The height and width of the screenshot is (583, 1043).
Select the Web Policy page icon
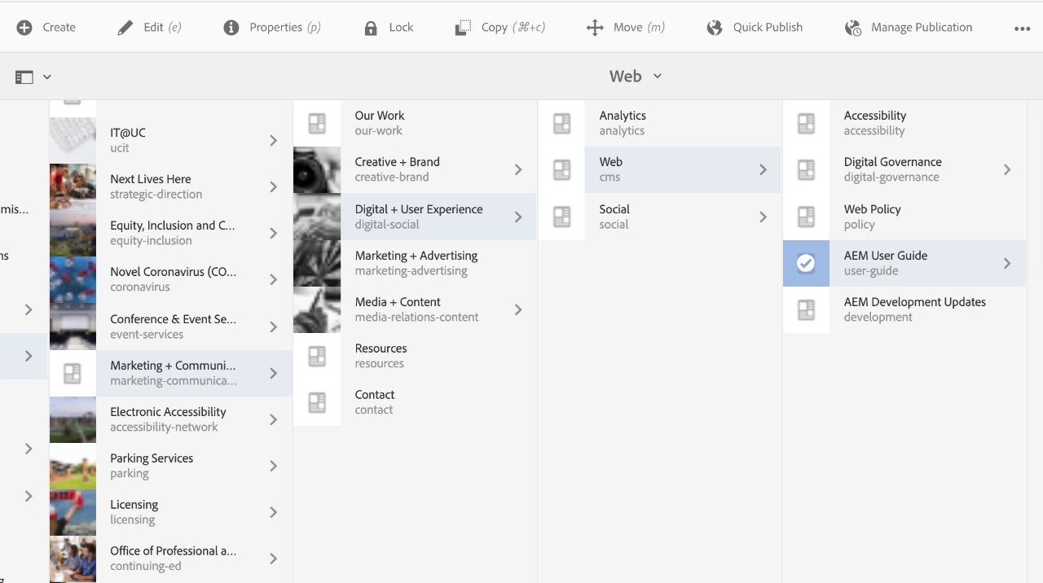(806, 217)
